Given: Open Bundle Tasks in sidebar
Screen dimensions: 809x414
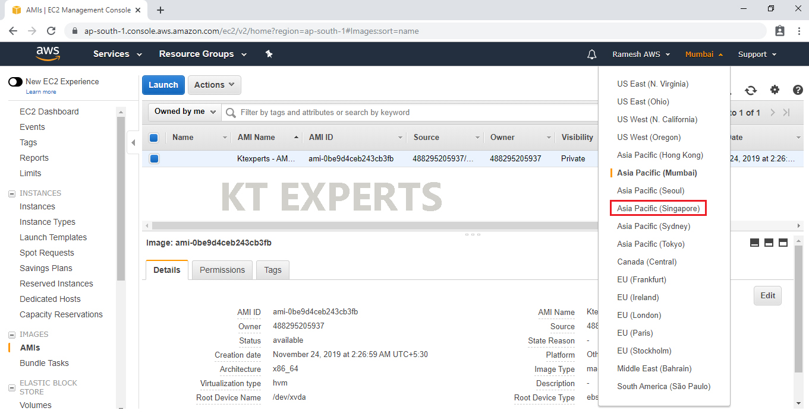Looking at the screenshot, I should point(44,363).
